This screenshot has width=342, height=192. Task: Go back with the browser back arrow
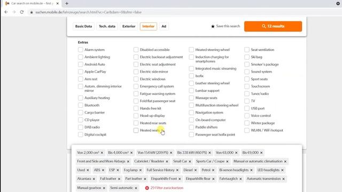[x=6, y=12]
